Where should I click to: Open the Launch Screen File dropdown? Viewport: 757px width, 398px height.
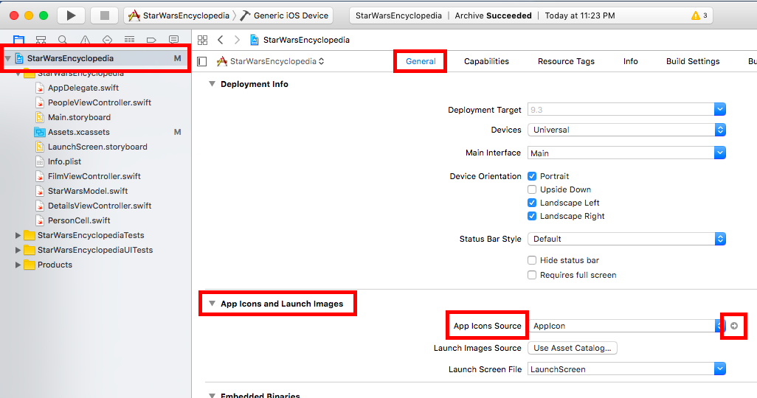[x=720, y=369]
